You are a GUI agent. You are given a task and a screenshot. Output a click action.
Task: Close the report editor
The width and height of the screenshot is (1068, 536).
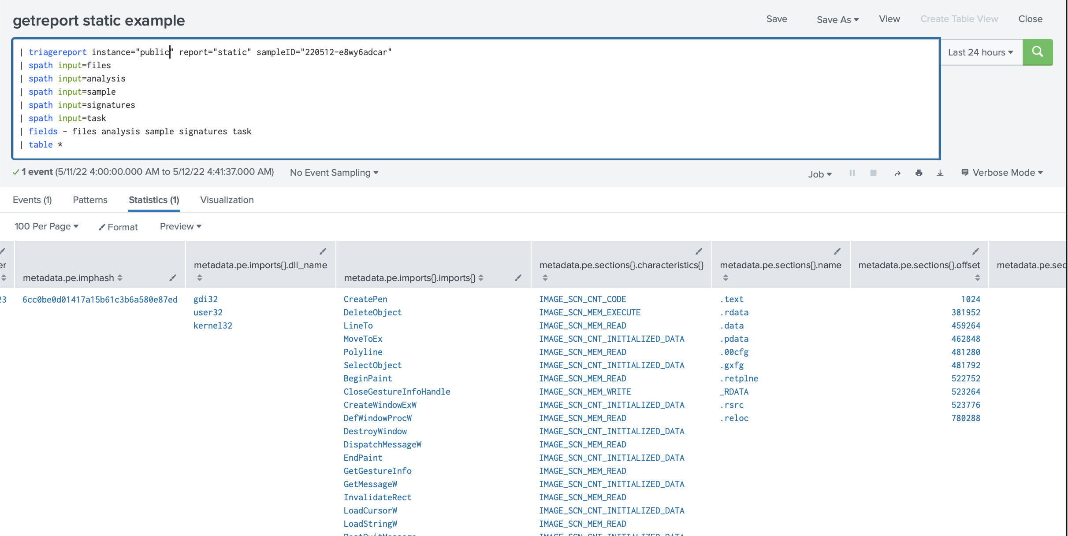[1030, 19]
